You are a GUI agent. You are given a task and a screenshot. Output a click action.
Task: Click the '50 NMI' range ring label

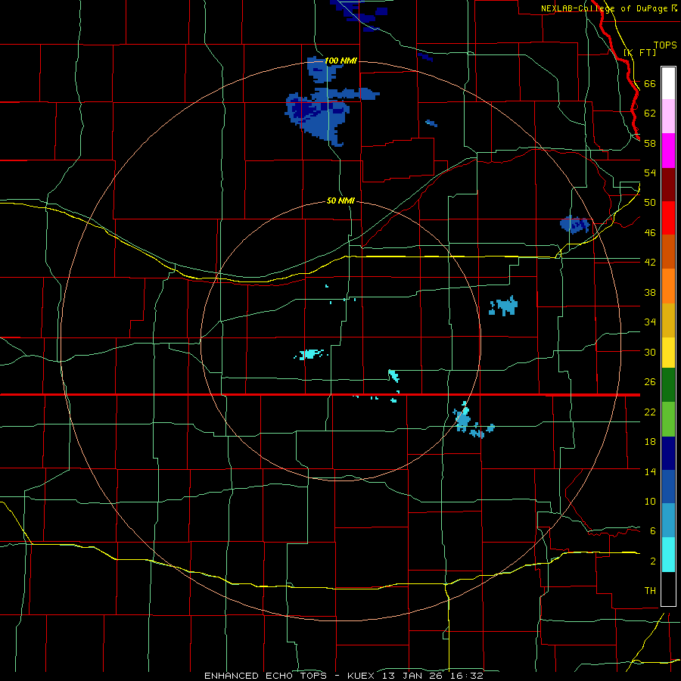340,201
